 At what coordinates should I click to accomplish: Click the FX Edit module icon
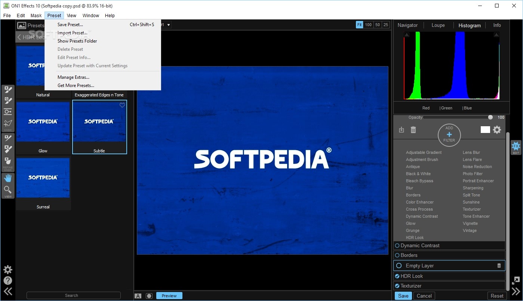coord(516,147)
